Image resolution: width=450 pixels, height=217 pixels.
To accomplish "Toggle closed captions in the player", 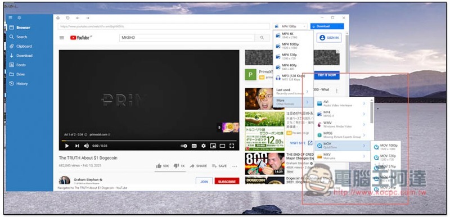I will click(x=194, y=146).
